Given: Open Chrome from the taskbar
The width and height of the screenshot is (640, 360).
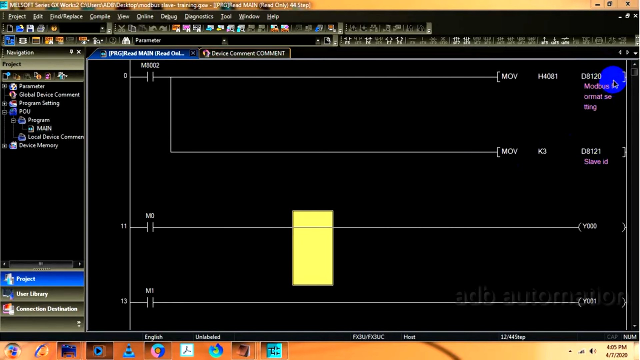Looking at the screenshot, I should (x=158, y=351).
